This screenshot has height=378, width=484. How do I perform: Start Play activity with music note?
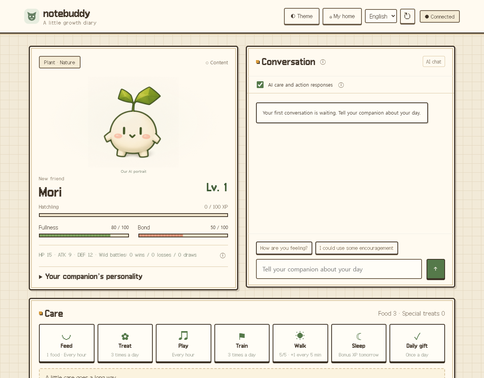click(x=183, y=343)
